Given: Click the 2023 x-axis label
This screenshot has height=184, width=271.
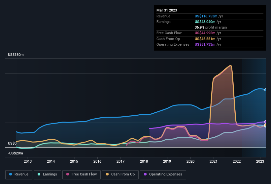Looking at the screenshot, I should click(260, 161).
